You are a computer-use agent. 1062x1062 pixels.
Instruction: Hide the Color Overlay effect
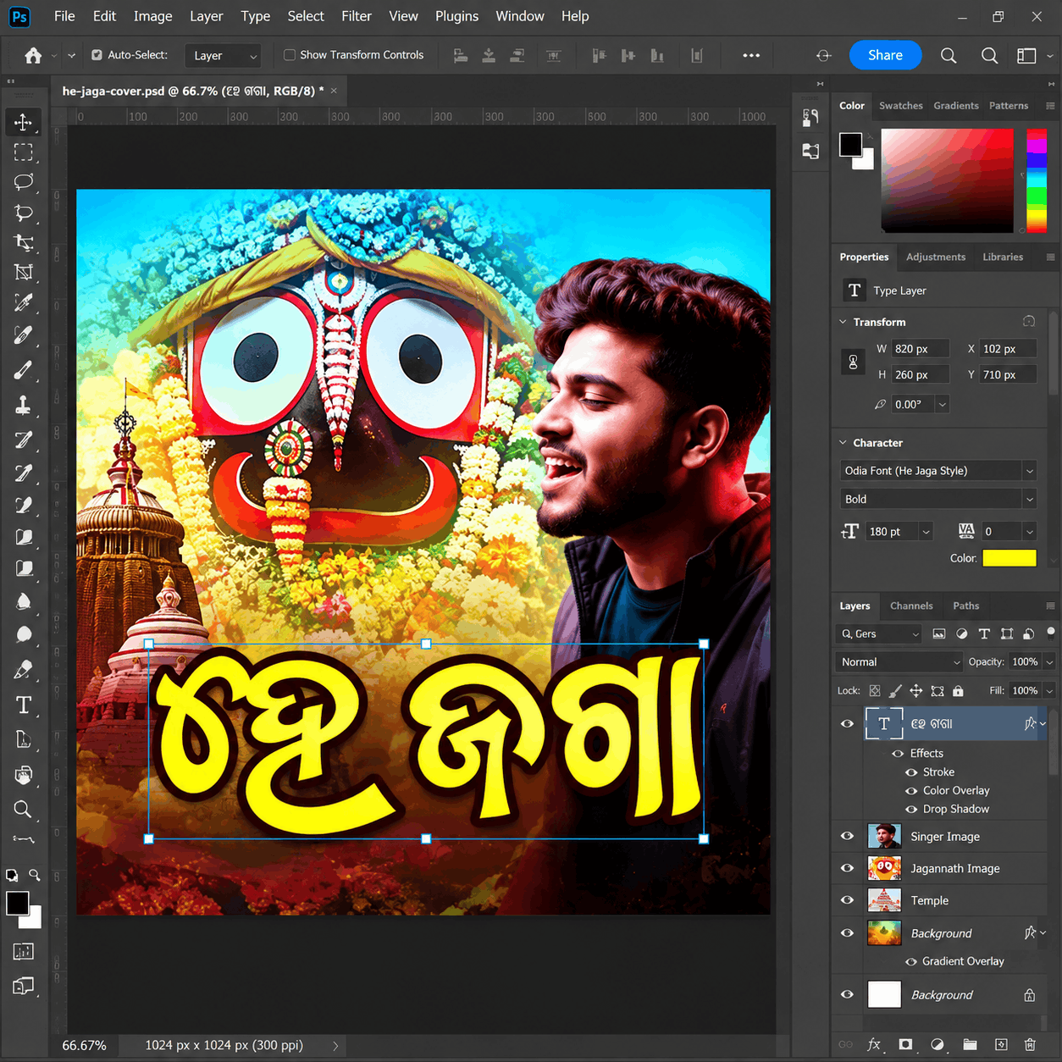pos(911,791)
